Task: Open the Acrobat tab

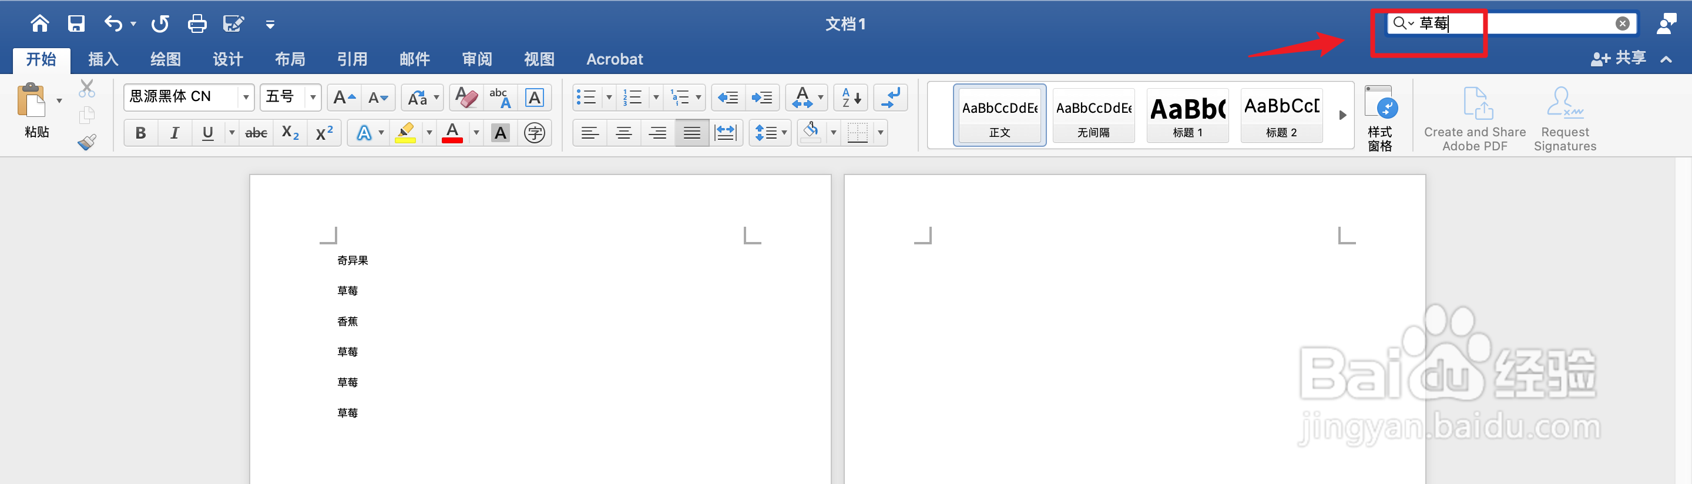Action: pos(614,59)
